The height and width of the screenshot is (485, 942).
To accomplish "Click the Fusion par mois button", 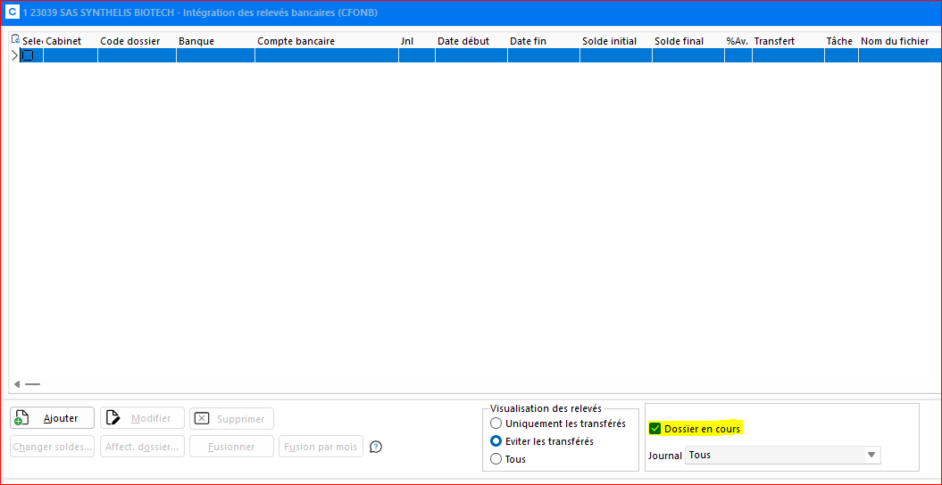I will pos(321,447).
